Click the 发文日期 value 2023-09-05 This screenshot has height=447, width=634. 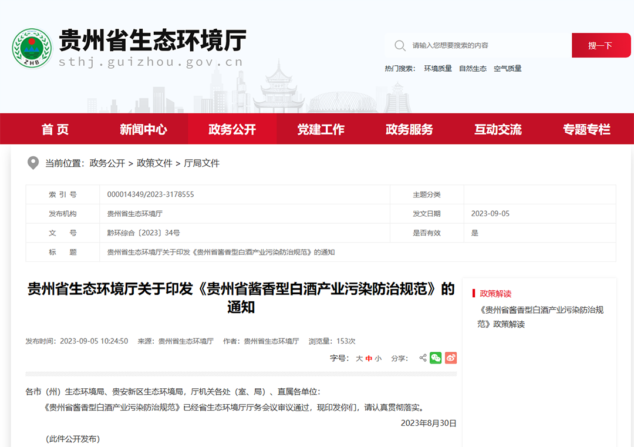490,214
